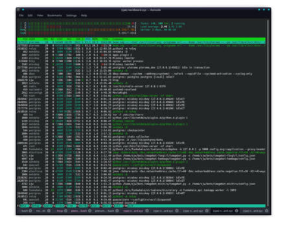Image resolution: width=287 pixels, height=233 pixels.
Task: Sort by the USER column header
Action: point(32,39)
